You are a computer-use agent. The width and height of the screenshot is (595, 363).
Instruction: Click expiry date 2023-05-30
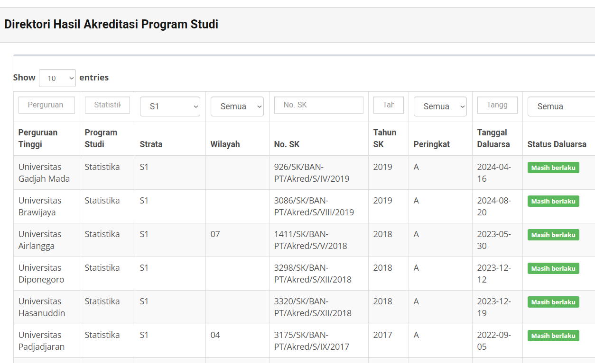pyautogui.click(x=494, y=240)
